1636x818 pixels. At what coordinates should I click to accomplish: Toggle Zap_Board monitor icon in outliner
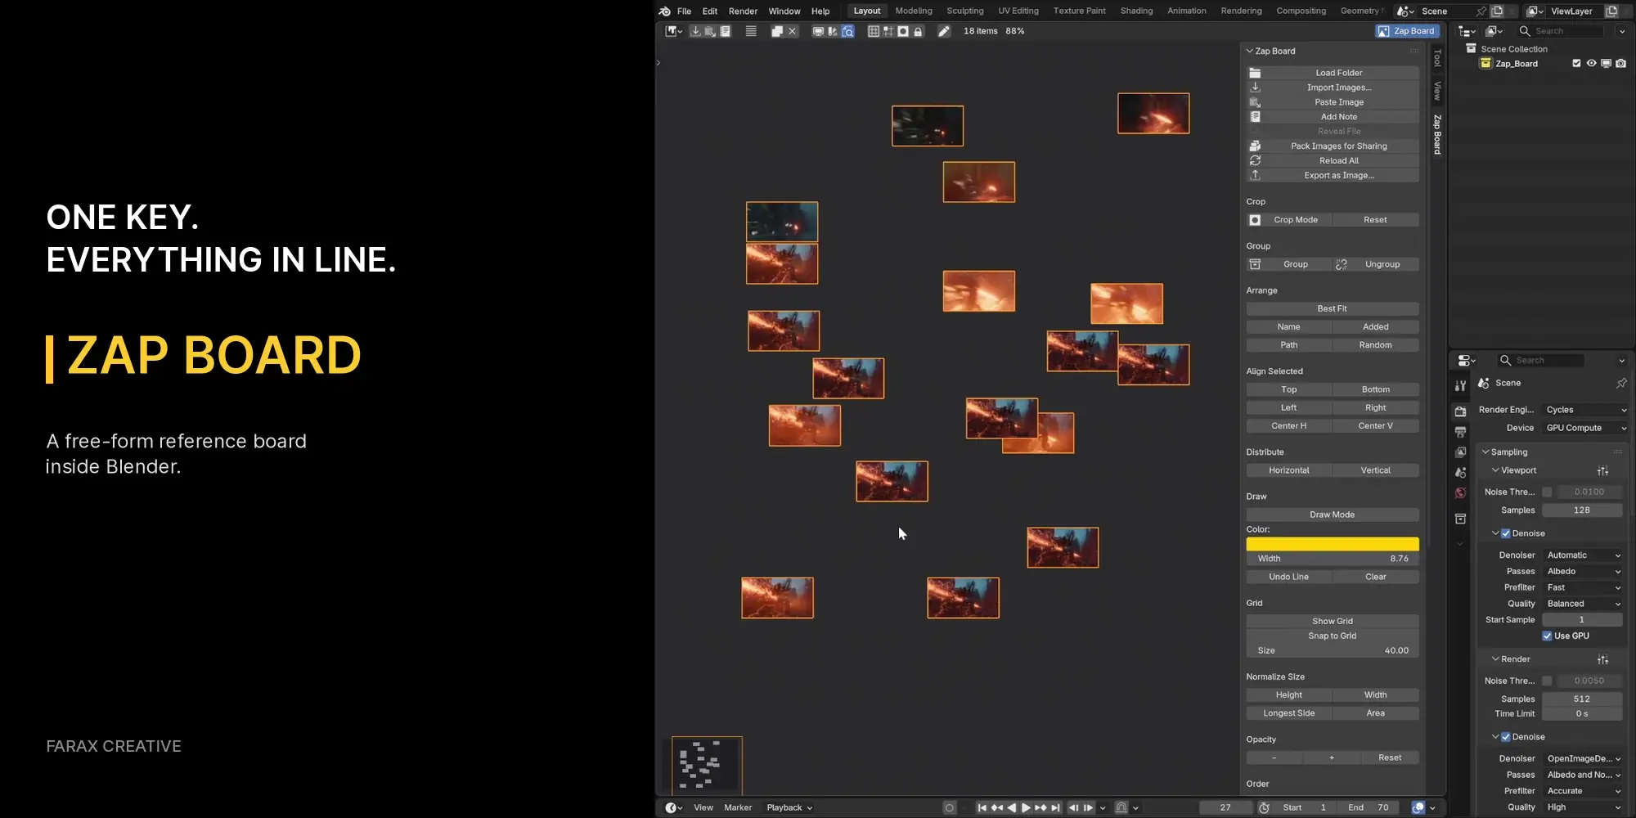(x=1606, y=64)
